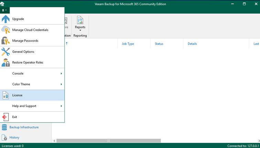The image size is (260, 148).
Task: Select Exit from the menu
Action: (32, 117)
